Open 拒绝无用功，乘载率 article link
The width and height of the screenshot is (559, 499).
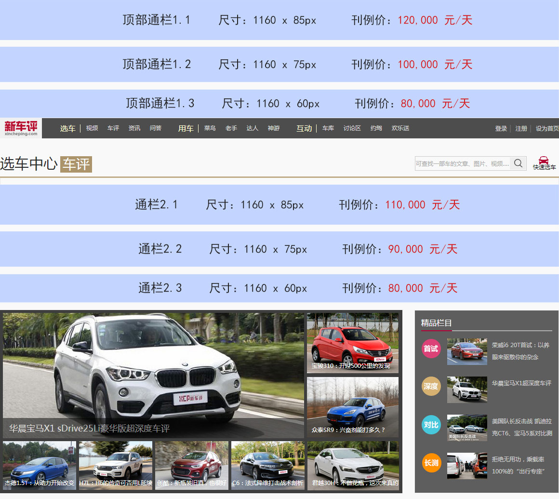tap(518, 465)
